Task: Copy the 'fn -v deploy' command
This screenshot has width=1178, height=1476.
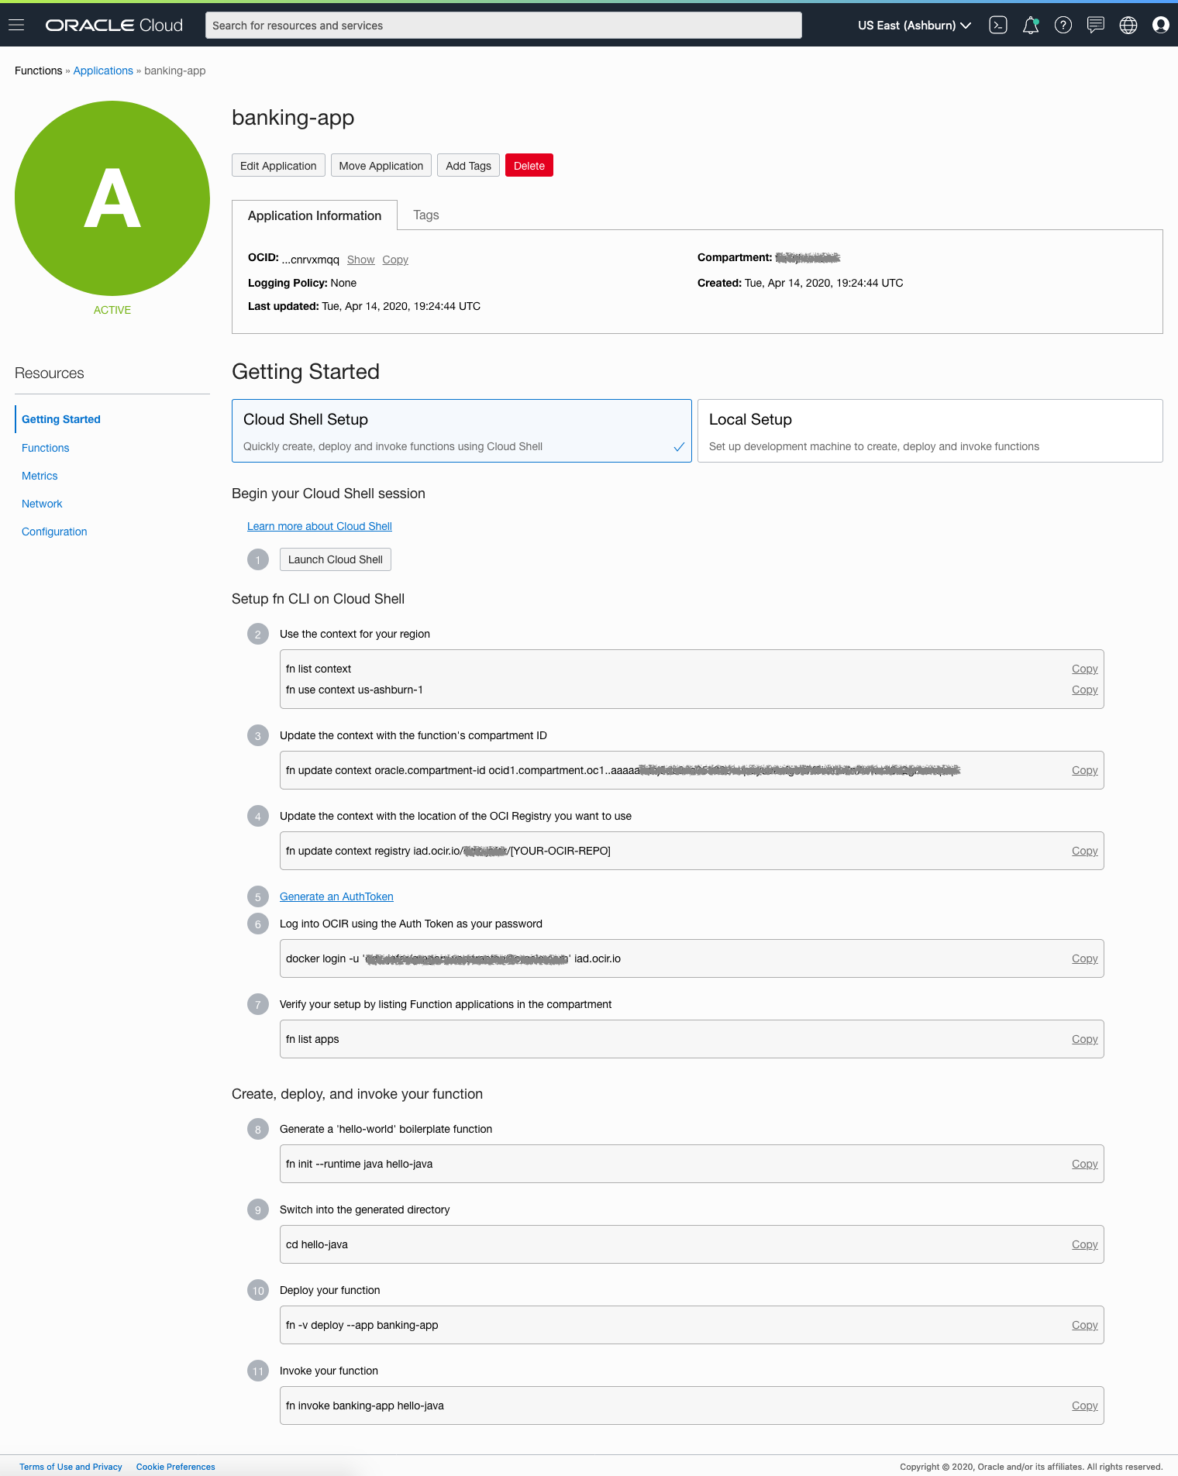Action: (1085, 1325)
